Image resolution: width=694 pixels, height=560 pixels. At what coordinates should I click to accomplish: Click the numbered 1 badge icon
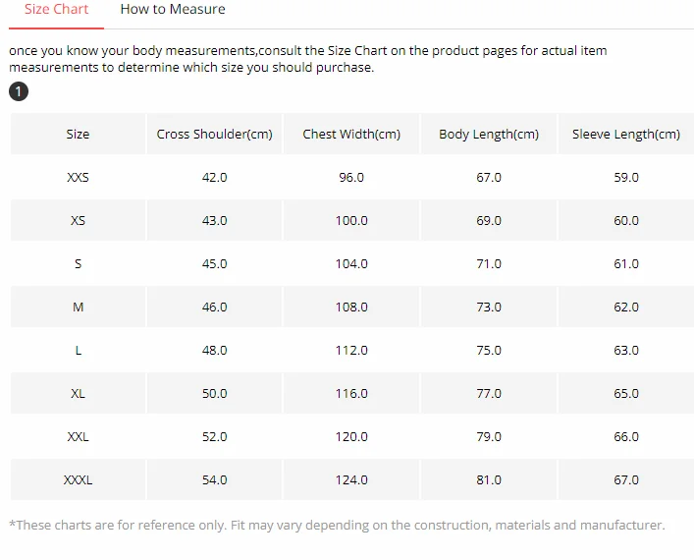19,91
